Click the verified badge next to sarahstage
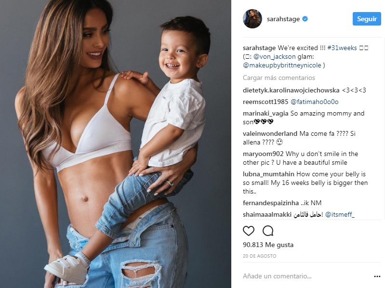385x288 pixels. pyautogui.click(x=305, y=19)
